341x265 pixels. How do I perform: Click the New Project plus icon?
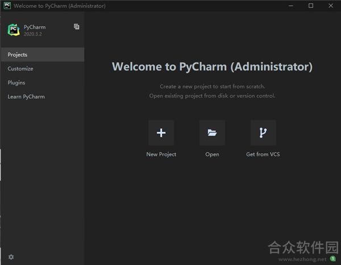(161, 133)
